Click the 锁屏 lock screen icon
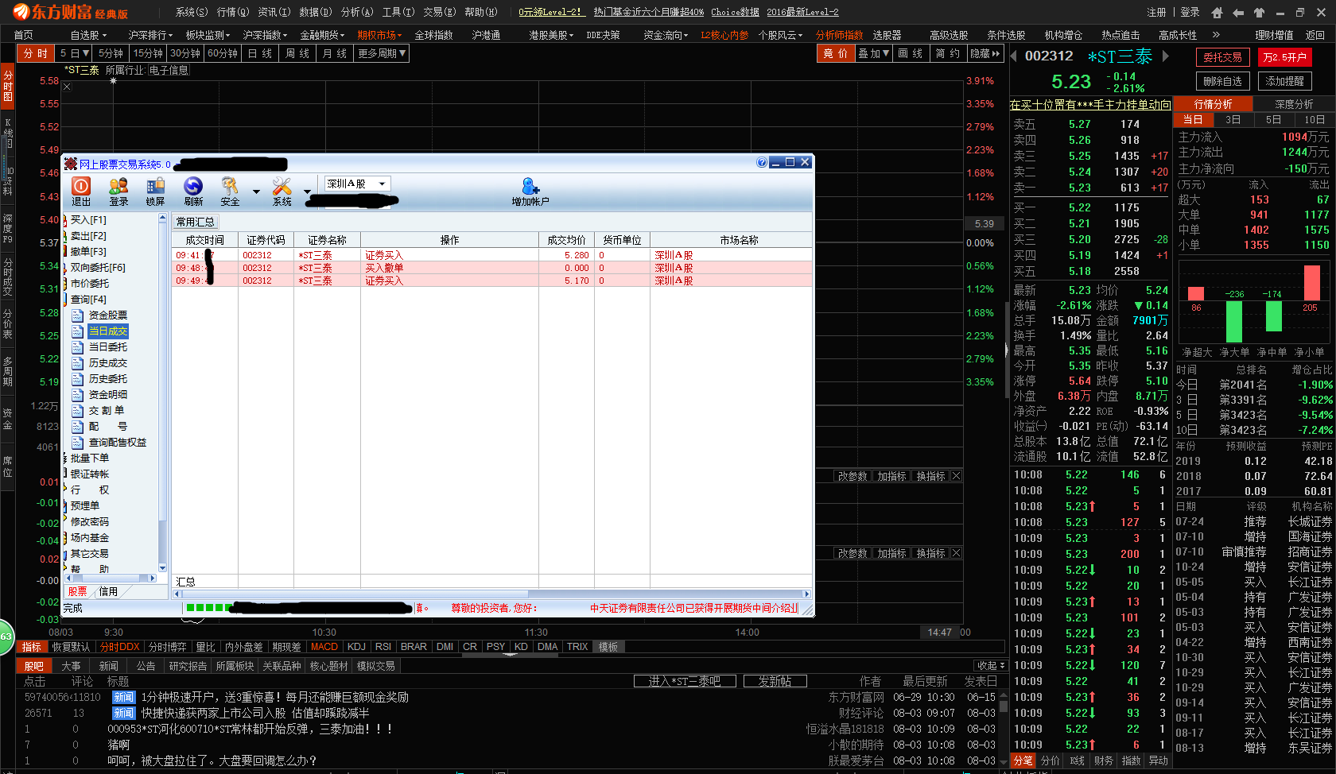The image size is (1336, 774). click(155, 191)
